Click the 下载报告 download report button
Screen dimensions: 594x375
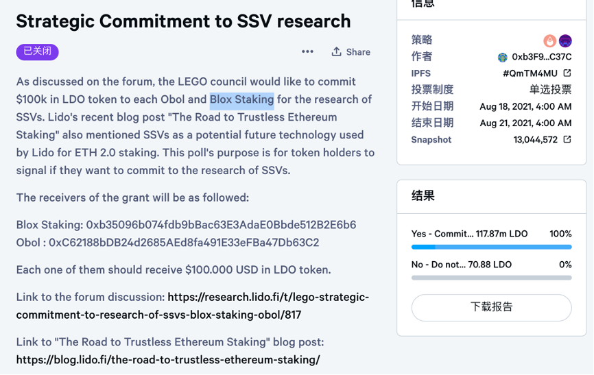(491, 308)
